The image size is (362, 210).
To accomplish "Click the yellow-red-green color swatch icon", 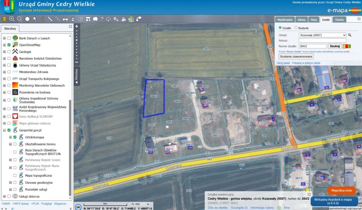I will (347, 46).
